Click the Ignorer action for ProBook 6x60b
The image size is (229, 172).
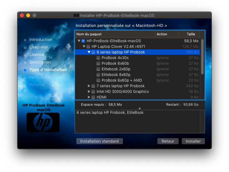point(163,63)
